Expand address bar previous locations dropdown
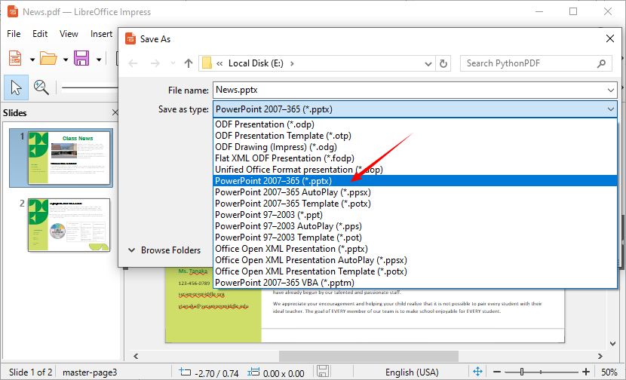626x380 pixels. [x=428, y=63]
